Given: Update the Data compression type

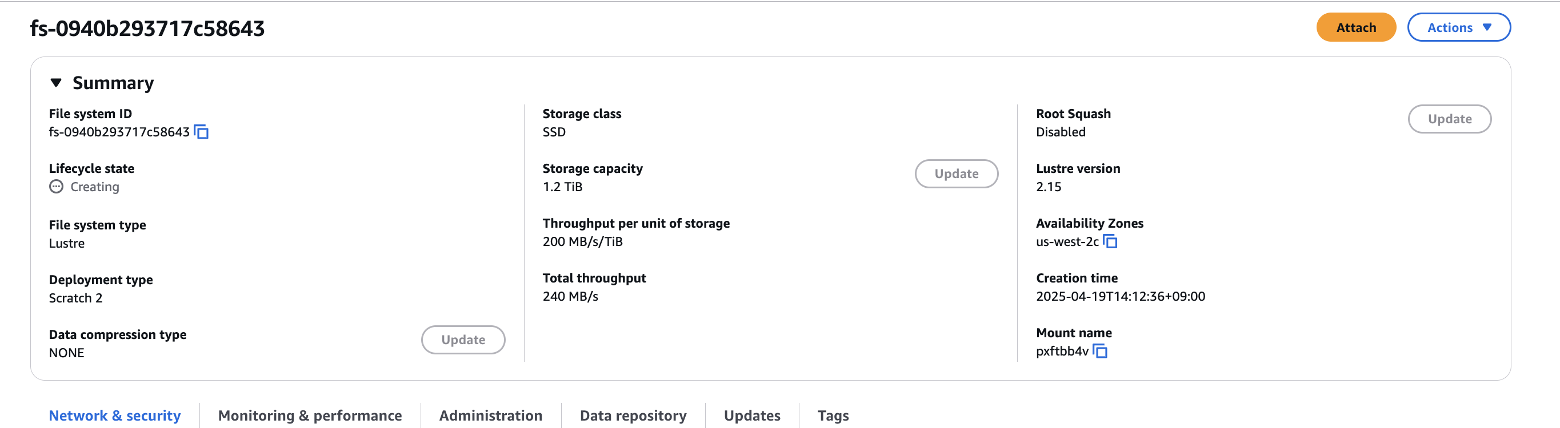Looking at the screenshot, I should point(463,340).
